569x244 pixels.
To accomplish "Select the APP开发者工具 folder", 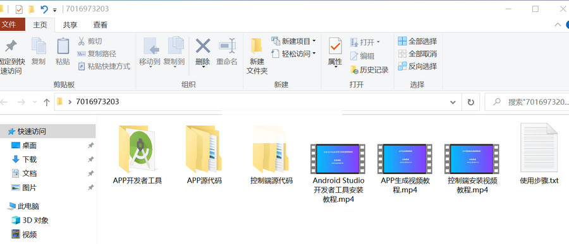I will 138,155.
